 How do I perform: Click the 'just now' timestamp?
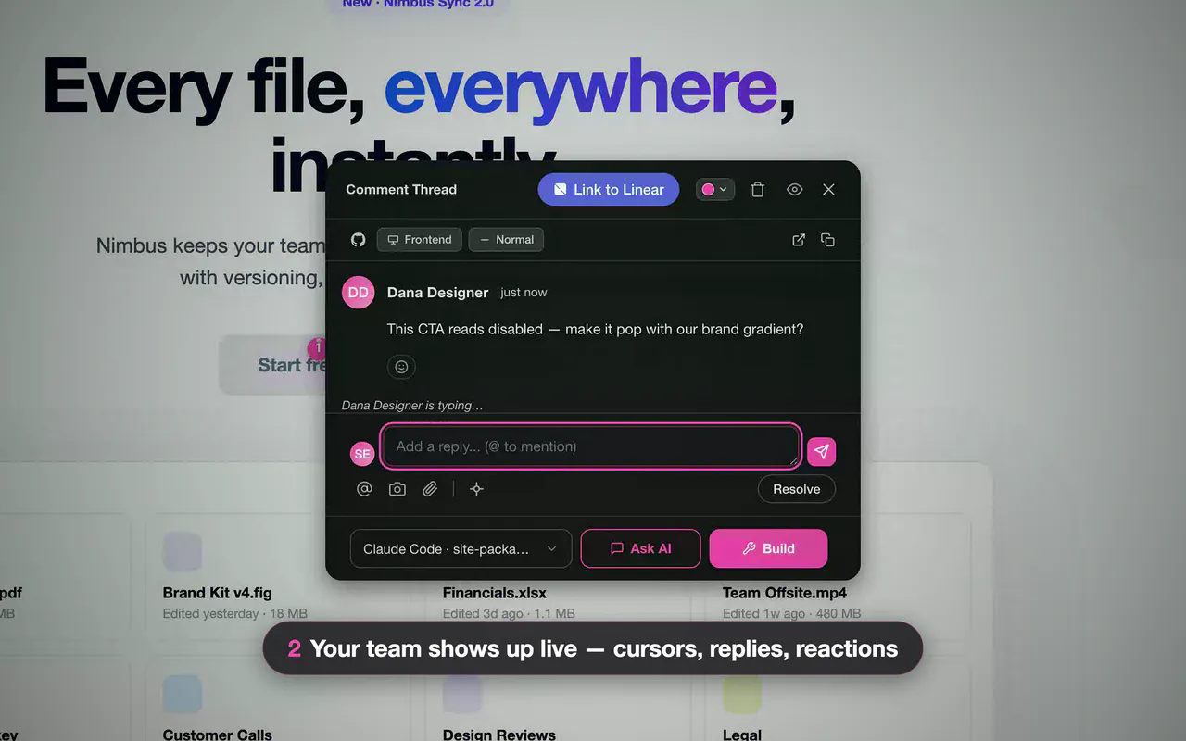(524, 293)
